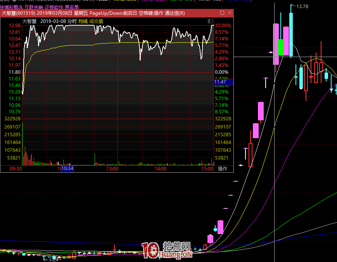Toggle the side panel icon in the intraday popup
Image resolution: width=337 pixels, height=262 pixels.
coord(210,21)
